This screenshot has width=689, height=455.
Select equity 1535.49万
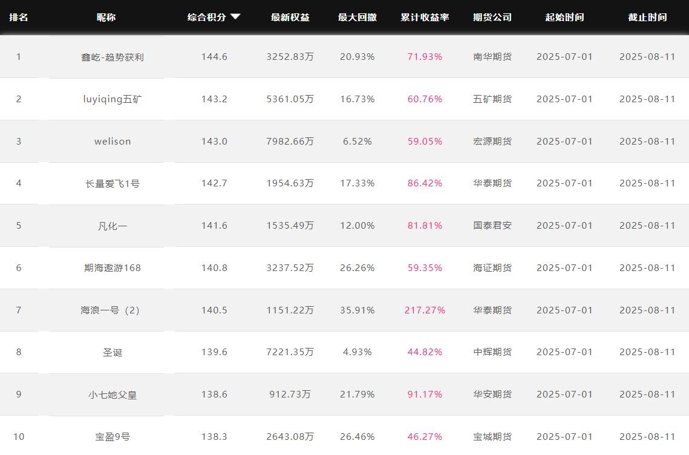click(290, 226)
